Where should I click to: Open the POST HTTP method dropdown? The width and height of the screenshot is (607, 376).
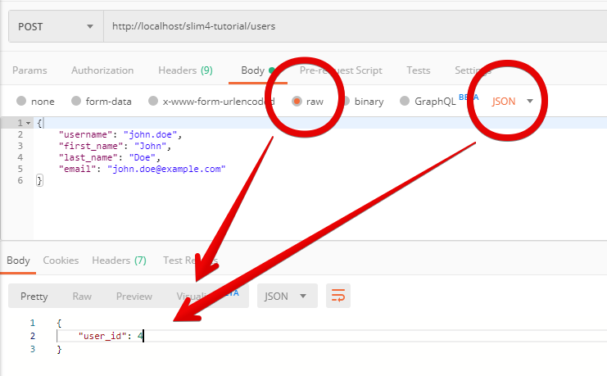56,26
